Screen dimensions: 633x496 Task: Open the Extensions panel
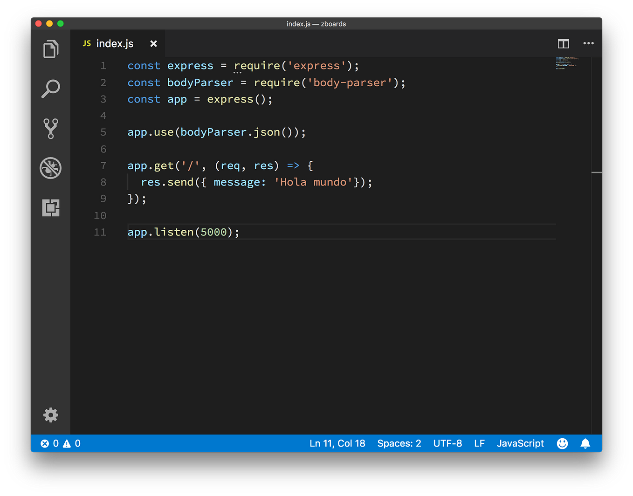[x=51, y=208]
